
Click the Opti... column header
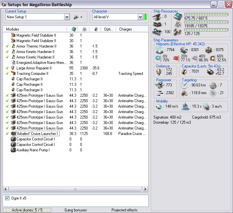click(x=108, y=29)
